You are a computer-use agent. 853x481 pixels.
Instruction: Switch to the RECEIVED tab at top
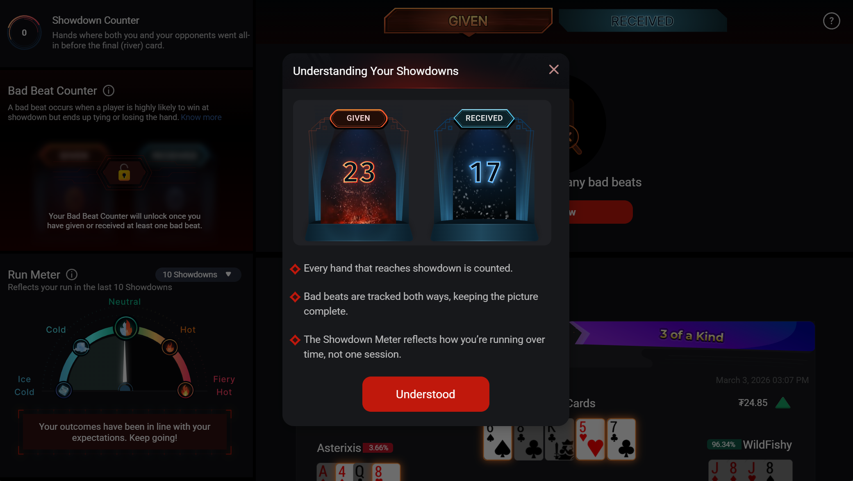(x=642, y=21)
